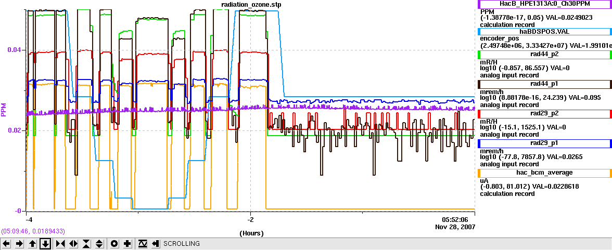Click the vertical PPM y-axis label

point(4,110)
